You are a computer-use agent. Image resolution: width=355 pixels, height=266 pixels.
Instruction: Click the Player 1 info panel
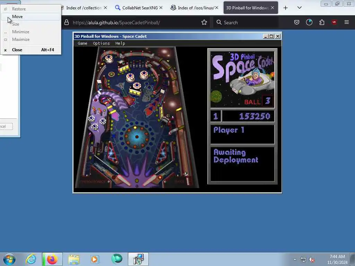click(242, 134)
